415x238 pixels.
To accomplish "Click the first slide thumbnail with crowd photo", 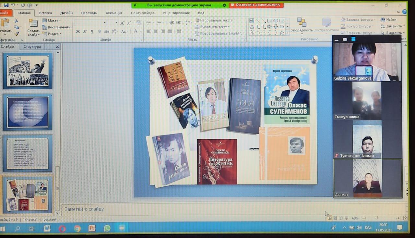I will (28, 71).
